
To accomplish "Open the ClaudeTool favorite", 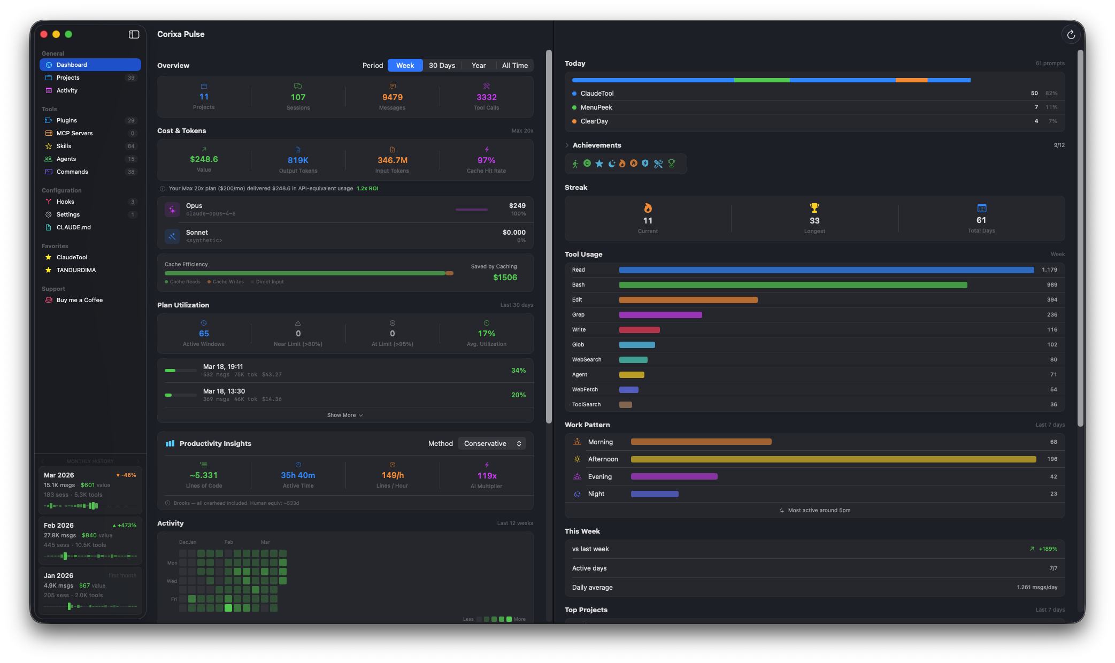I will coord(71,257).
